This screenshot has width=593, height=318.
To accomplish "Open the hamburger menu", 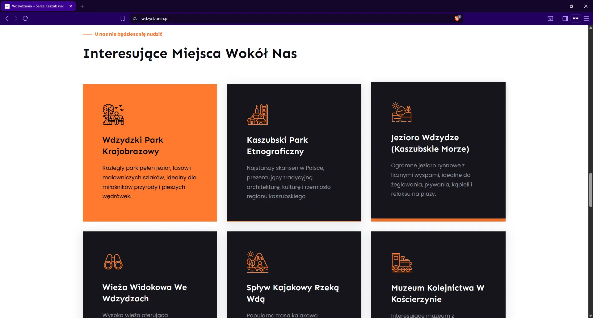I will [587, 18].
